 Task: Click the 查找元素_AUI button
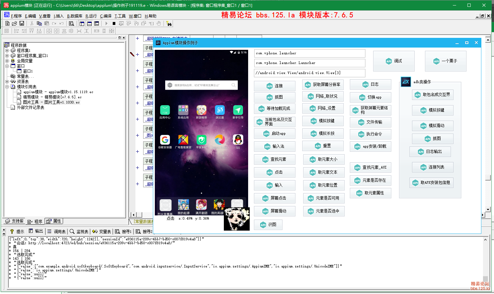coord(371,168)
